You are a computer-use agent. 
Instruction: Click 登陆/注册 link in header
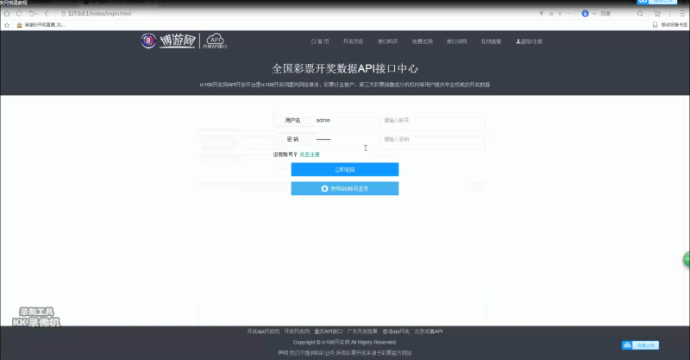(529, 41)
